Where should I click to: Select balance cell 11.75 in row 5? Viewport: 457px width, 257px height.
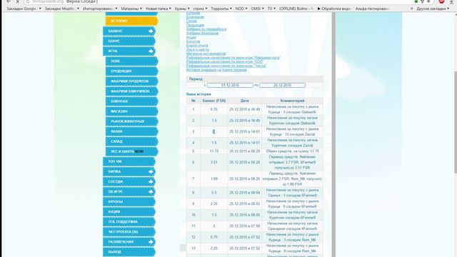pyautogui.click(x=214, y=151)
